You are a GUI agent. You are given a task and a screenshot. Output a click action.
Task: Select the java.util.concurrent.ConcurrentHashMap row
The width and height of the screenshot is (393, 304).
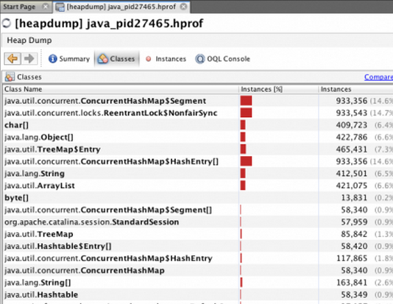point(198,270)
